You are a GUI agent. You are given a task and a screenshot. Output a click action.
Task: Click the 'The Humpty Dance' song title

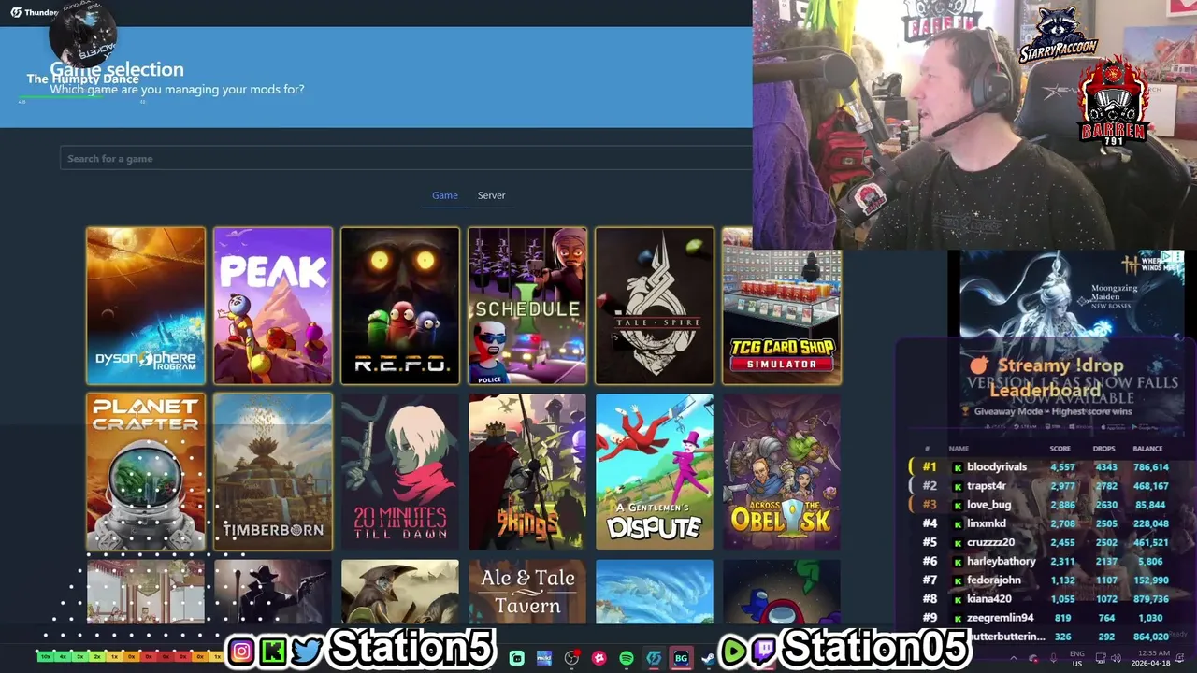[82, 79]
